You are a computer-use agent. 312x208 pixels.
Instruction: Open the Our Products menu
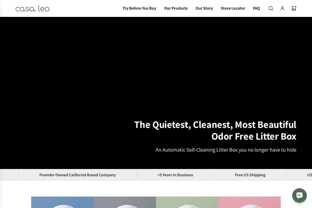pyautogui.click(x=176, y=8)
